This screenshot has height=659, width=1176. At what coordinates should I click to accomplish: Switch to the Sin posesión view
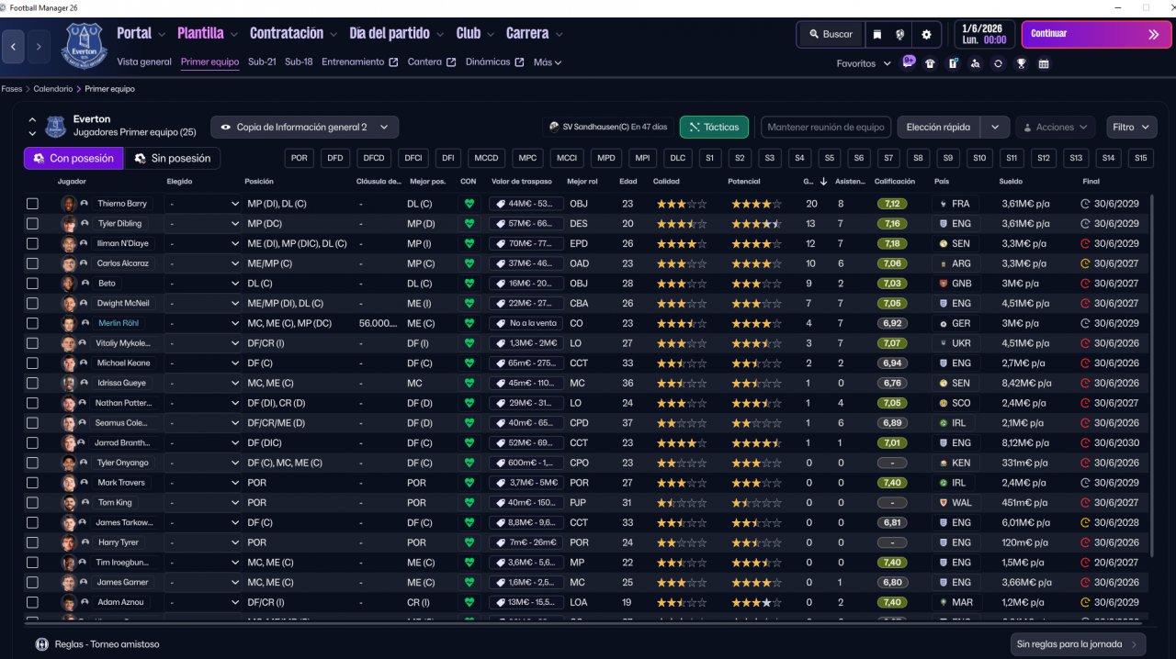point(173,158)
